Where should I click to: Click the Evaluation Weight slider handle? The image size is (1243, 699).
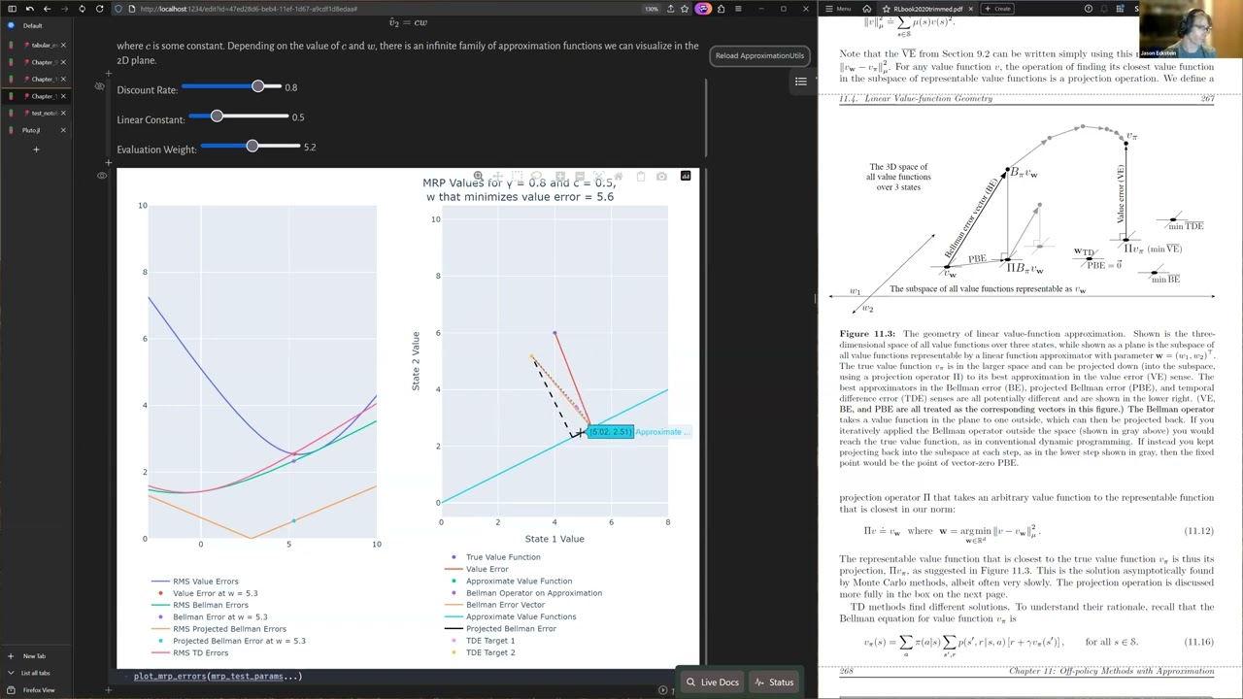coord(252,147)
